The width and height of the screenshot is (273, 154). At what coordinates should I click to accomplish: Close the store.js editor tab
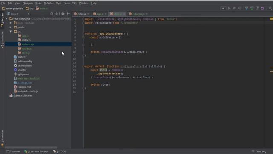pos(124,14)
